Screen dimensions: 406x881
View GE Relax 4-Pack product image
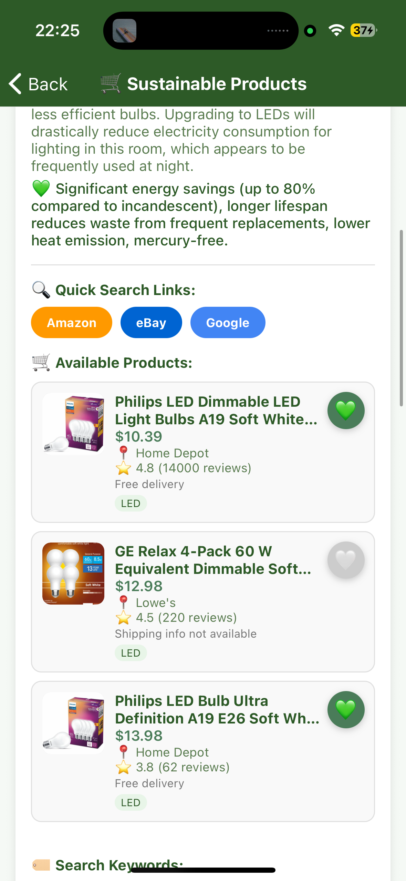(73, 573)
